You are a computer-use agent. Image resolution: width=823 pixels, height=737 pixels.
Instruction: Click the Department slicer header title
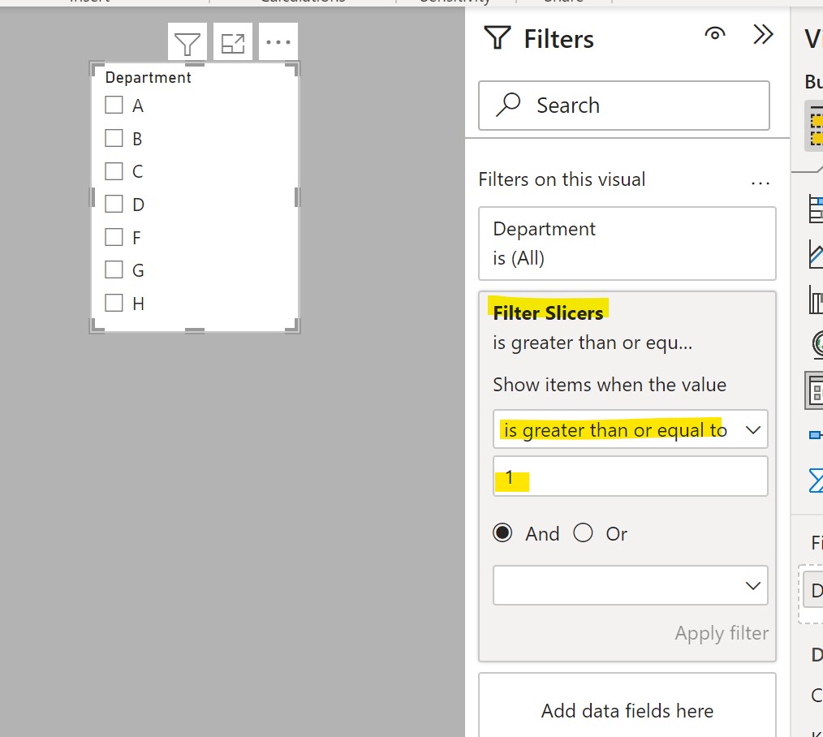point(148,78)
